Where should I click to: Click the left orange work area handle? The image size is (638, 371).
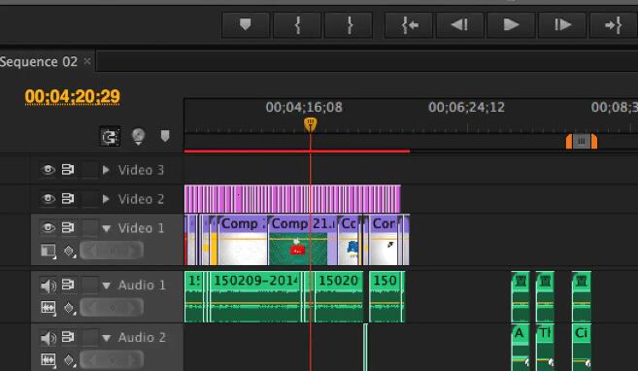[569, 142]
